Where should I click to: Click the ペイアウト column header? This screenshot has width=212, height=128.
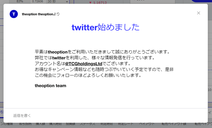(x=147, y=124)
